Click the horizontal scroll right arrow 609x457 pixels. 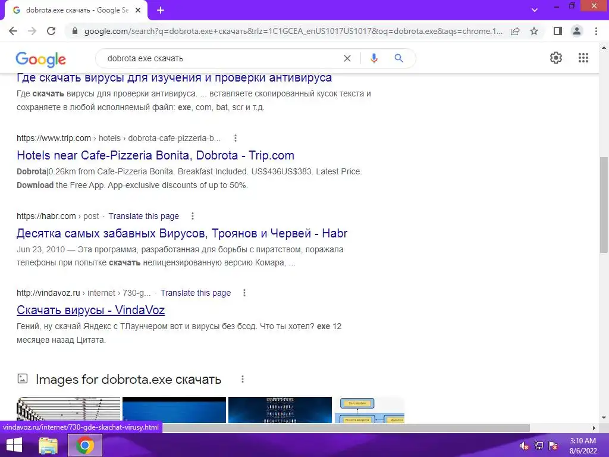tap(594, 428)
